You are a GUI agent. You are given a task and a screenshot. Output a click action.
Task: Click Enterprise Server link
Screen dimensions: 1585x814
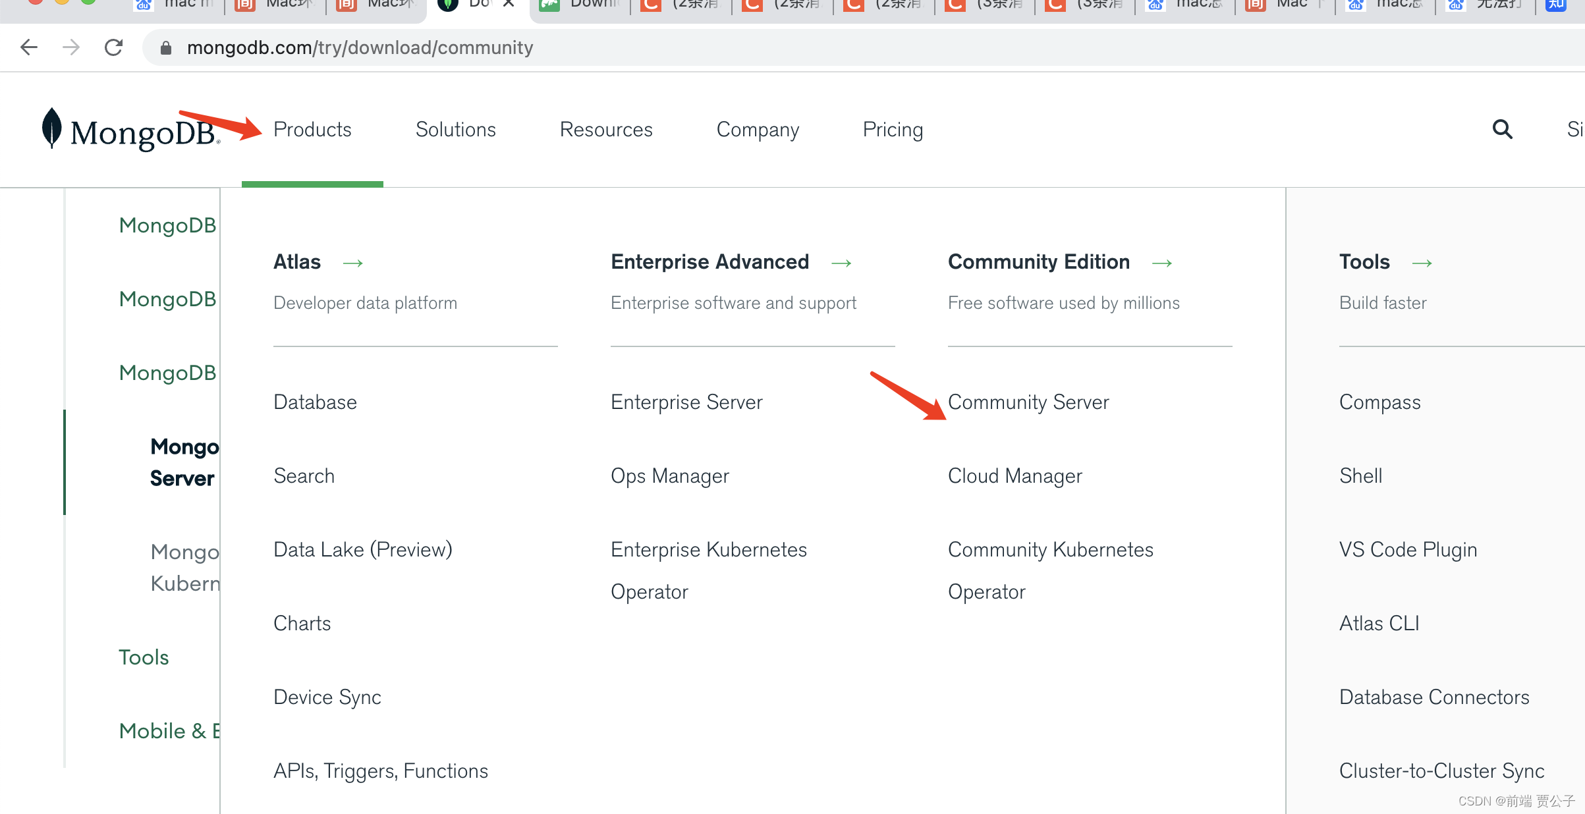[686, 402]
